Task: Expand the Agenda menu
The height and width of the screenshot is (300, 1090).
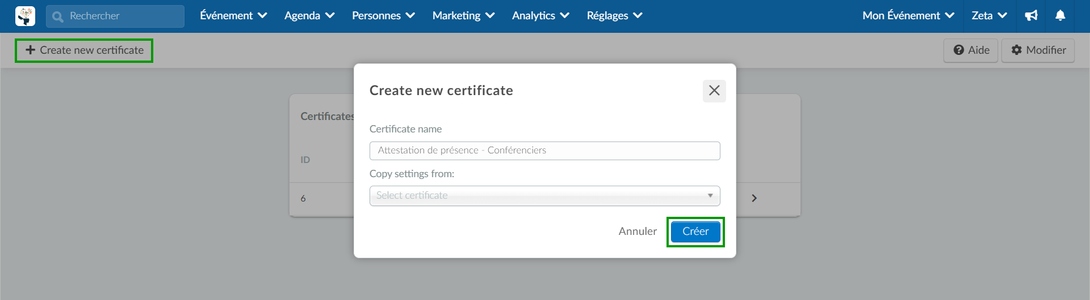Action: point(309,16)
